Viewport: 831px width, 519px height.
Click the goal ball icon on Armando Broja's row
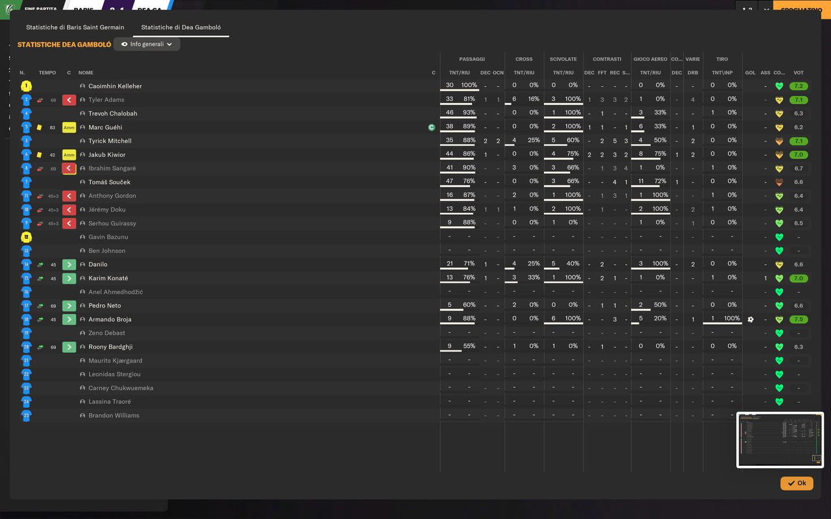[x=750, y=319]
